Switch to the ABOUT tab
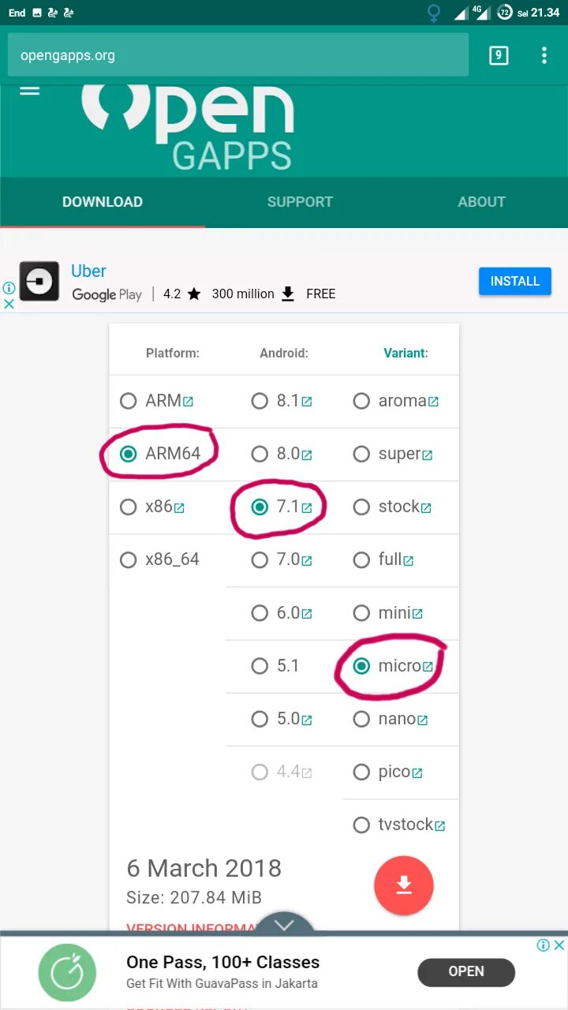 pyautogui.click(x=481, y=202)
